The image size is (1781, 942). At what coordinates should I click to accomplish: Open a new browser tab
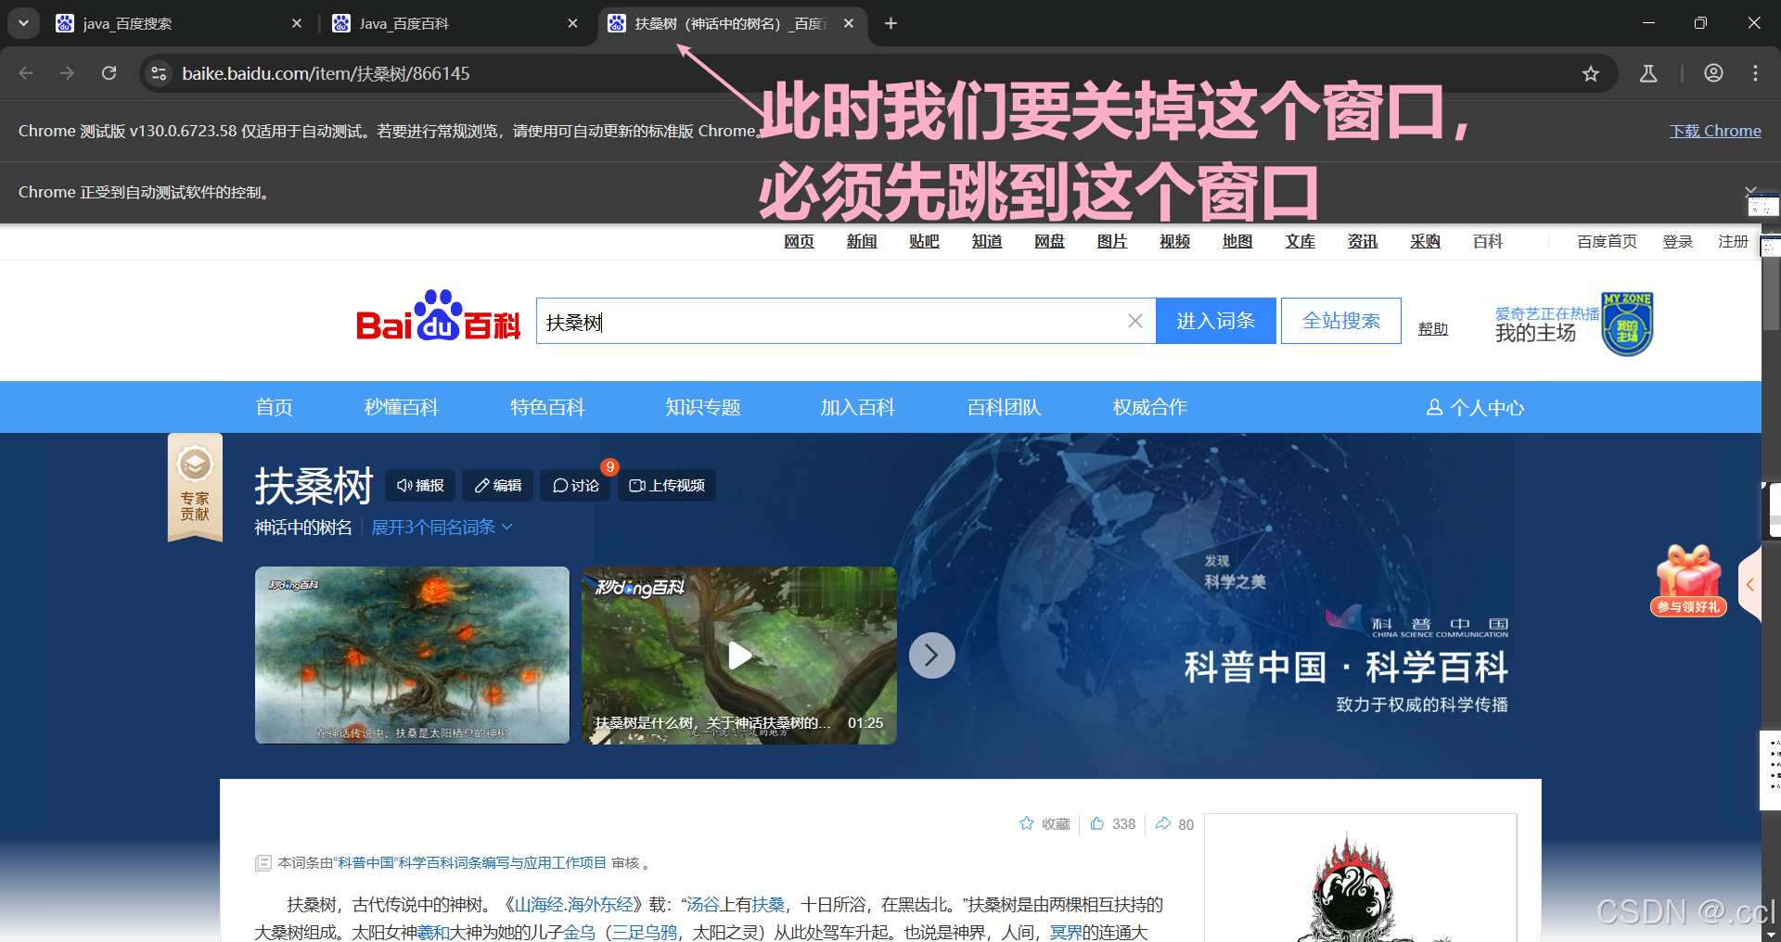tap(890, 23)
